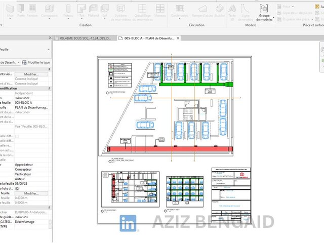Toggle the unchecked properties checkbox

pyautogui.click(x=17, y=136)
